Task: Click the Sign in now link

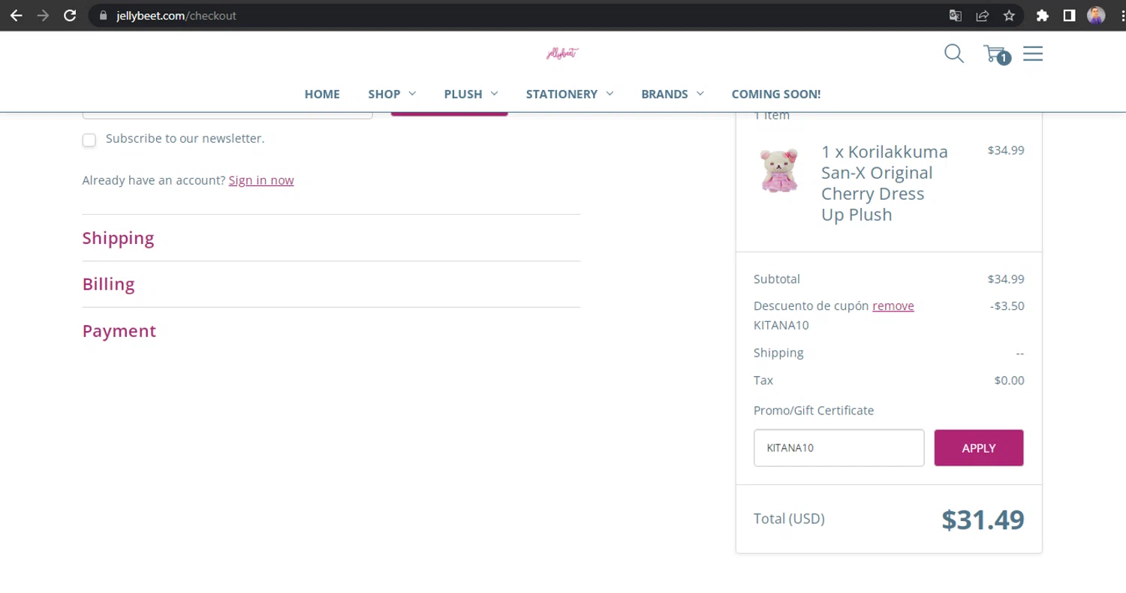Action: click(x=261, y=180)
